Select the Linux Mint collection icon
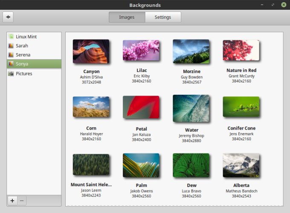Screen dimensions: 290x213 (x=12, y=37)
